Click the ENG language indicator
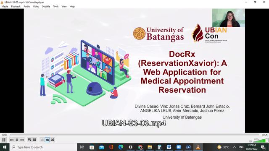Image resolution: width=269 pixels, height=151 pixels. click(x=241, y=147)
